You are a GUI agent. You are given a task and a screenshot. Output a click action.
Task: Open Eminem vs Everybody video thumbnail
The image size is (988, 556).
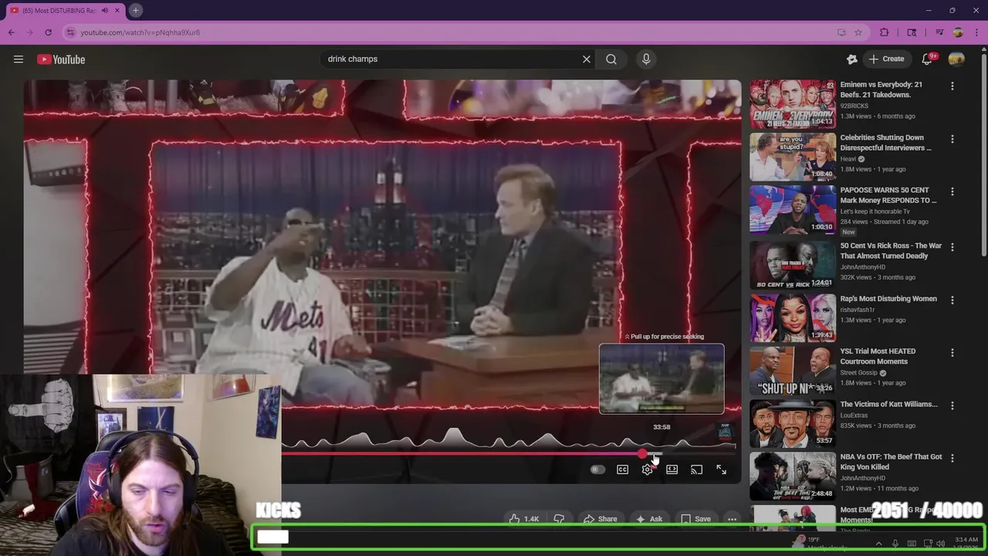tap(793, 103)
